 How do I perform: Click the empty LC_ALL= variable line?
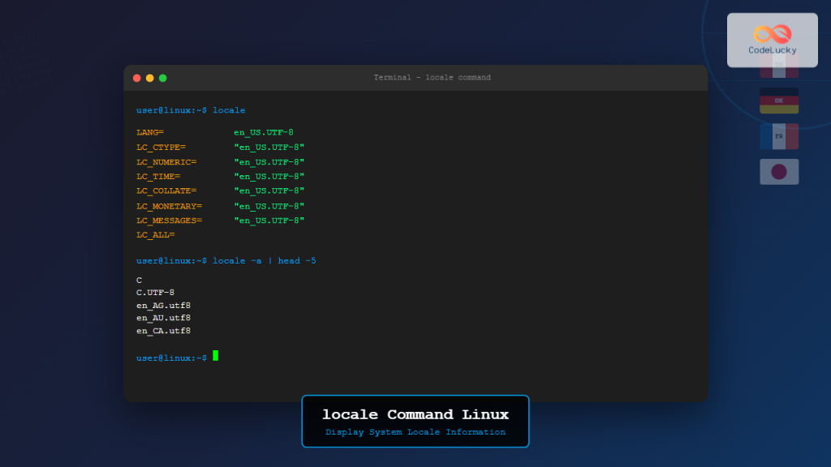point(154,234)
